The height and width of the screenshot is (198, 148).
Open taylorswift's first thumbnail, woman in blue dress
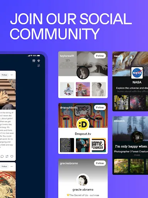point(67,89)
